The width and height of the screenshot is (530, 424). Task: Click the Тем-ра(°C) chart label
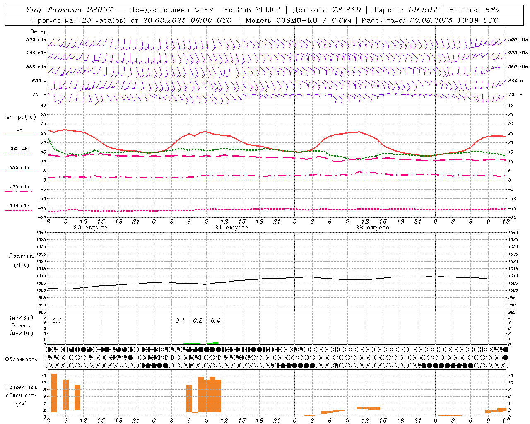point(19,117)
